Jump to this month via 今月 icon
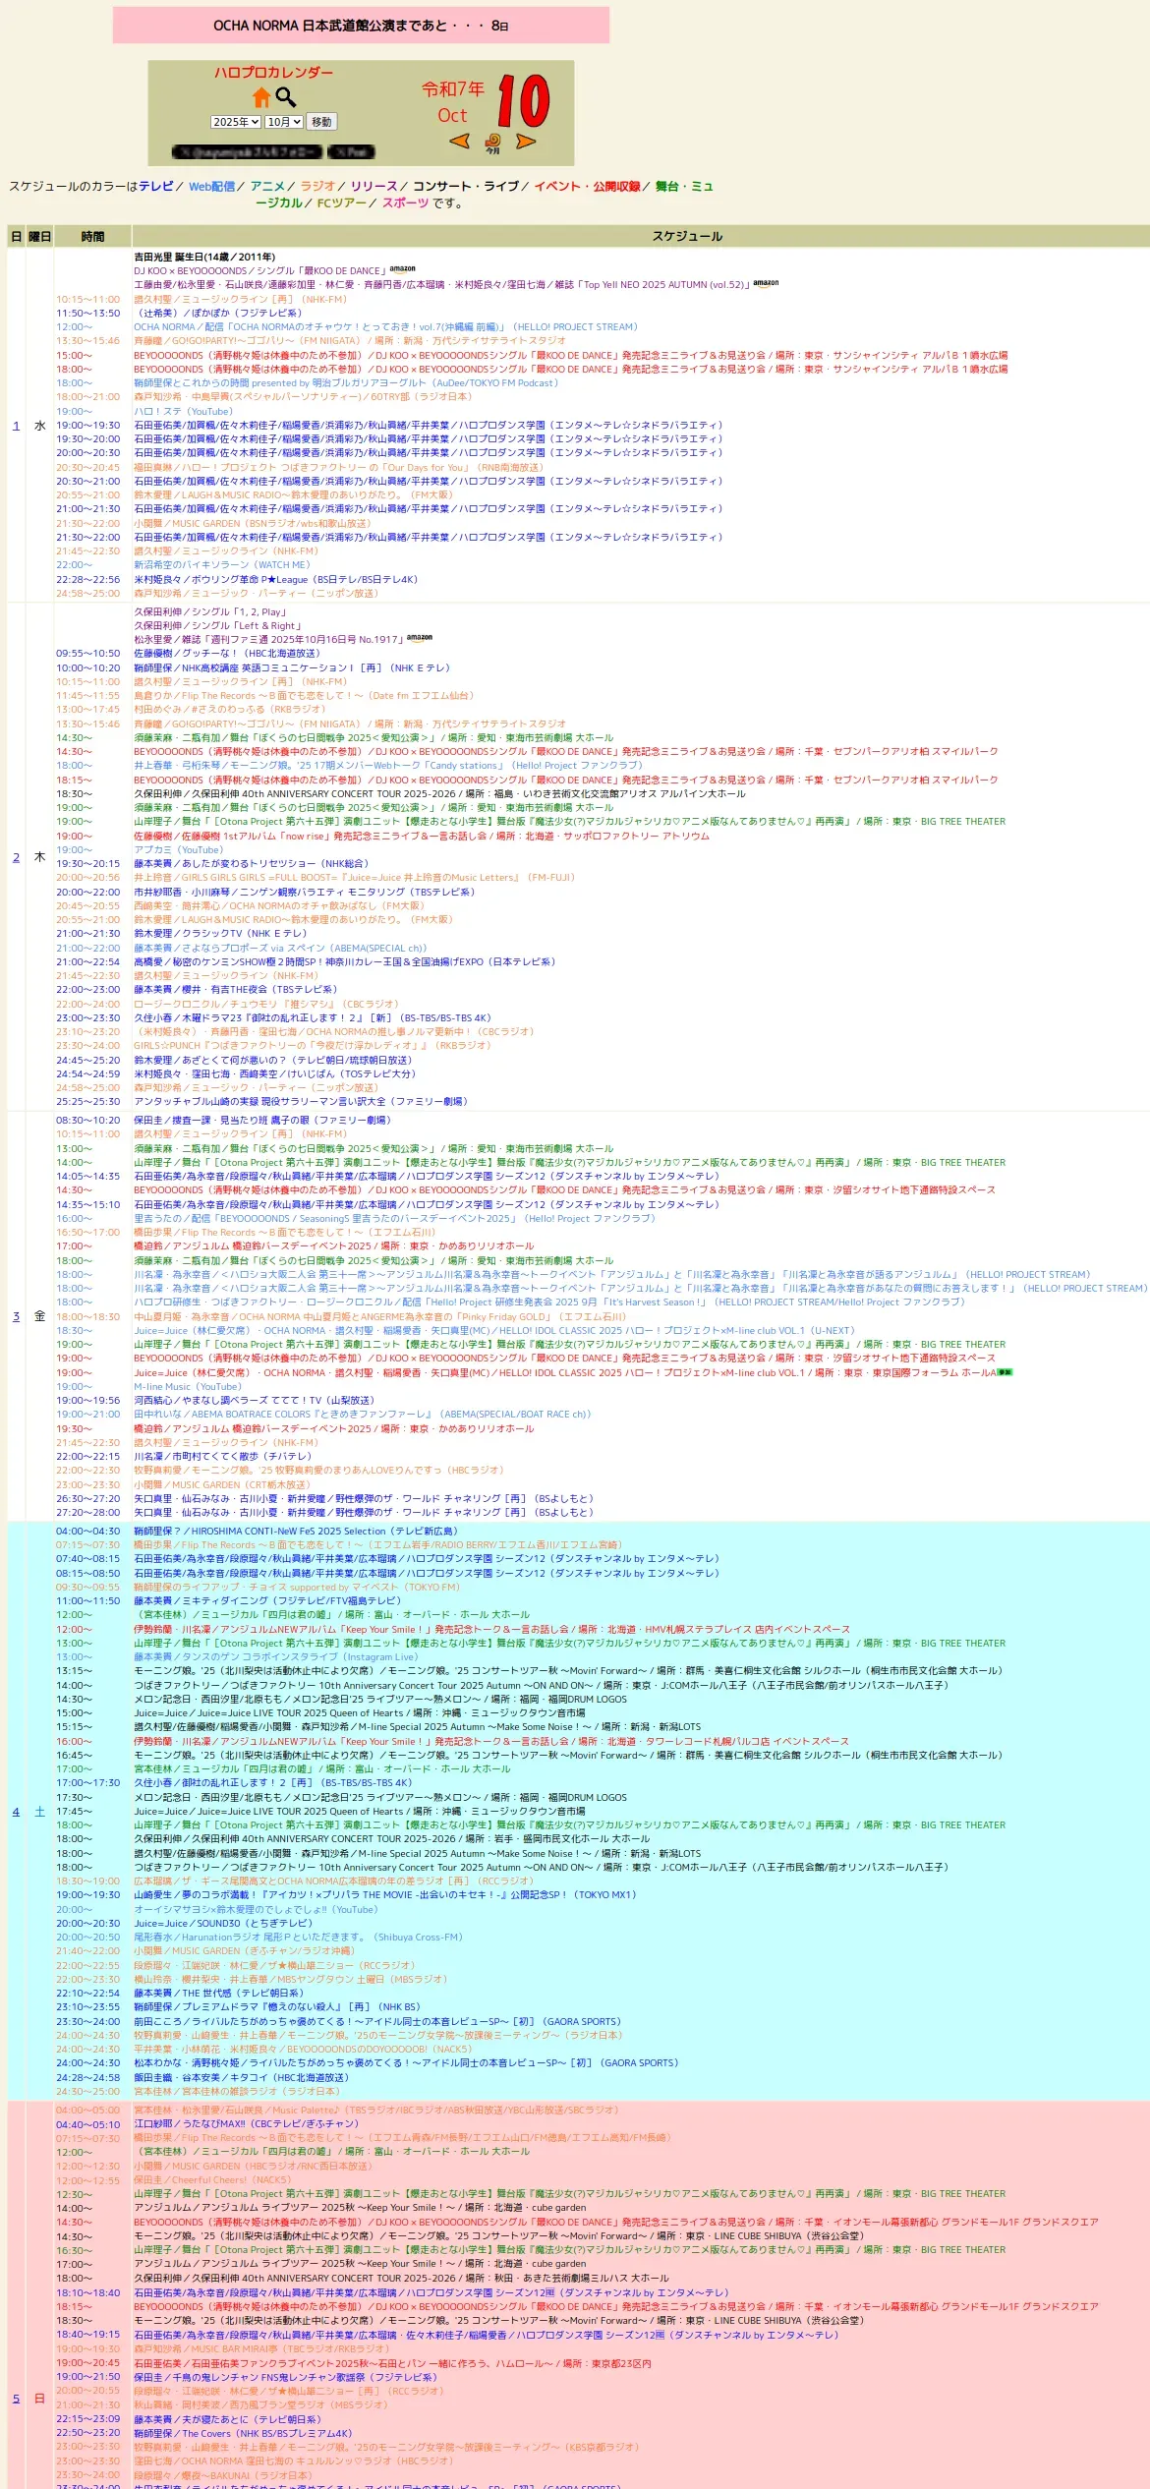This screenshot has height=2489, width=1150. click(492, 144)
